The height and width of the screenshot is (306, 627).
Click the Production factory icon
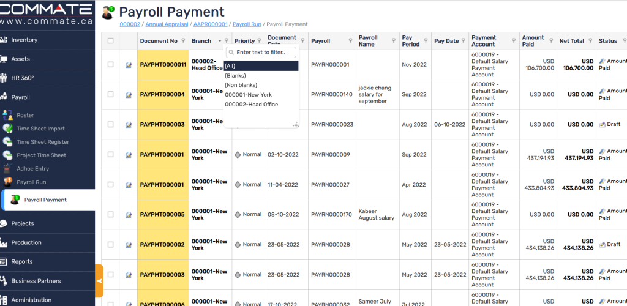click(4, 242)
